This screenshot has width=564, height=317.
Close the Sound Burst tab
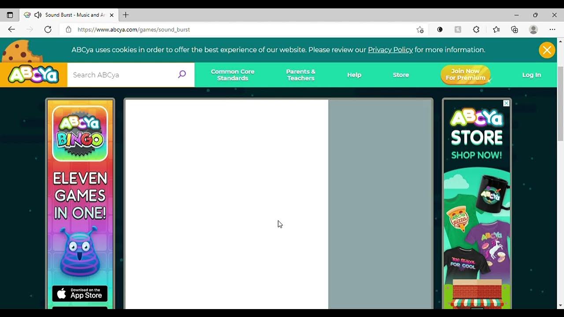(111, 15)
